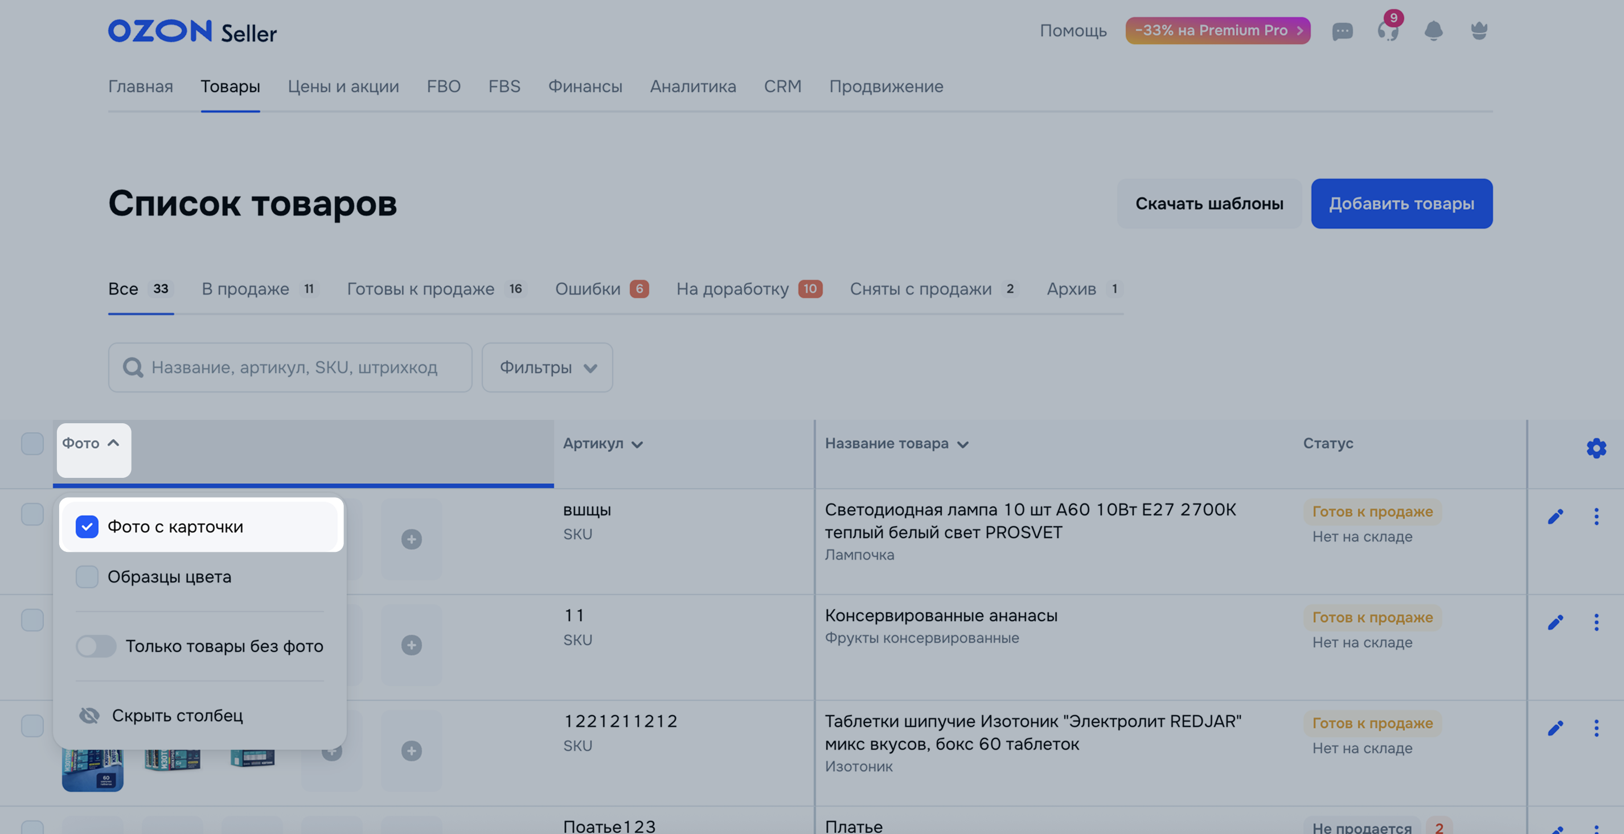
Task: Open the notifications bell
Action: pyautogui.click(x=1433, y=30)
